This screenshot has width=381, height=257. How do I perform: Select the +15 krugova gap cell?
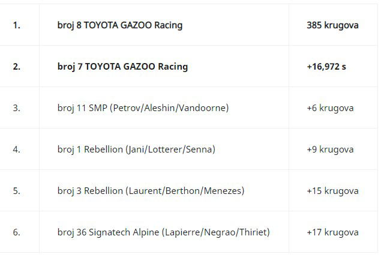tap(332, 191)
